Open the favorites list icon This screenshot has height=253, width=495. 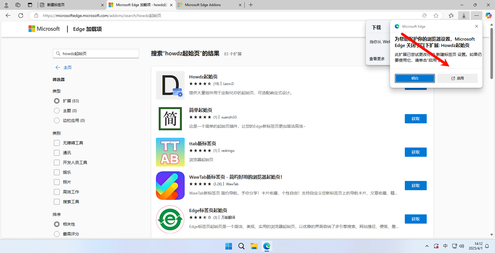pyautogui.click(x=451, y=16)
